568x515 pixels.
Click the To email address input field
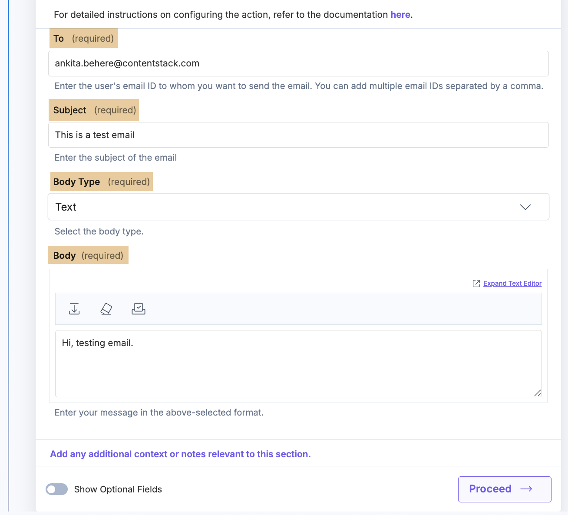298,63
